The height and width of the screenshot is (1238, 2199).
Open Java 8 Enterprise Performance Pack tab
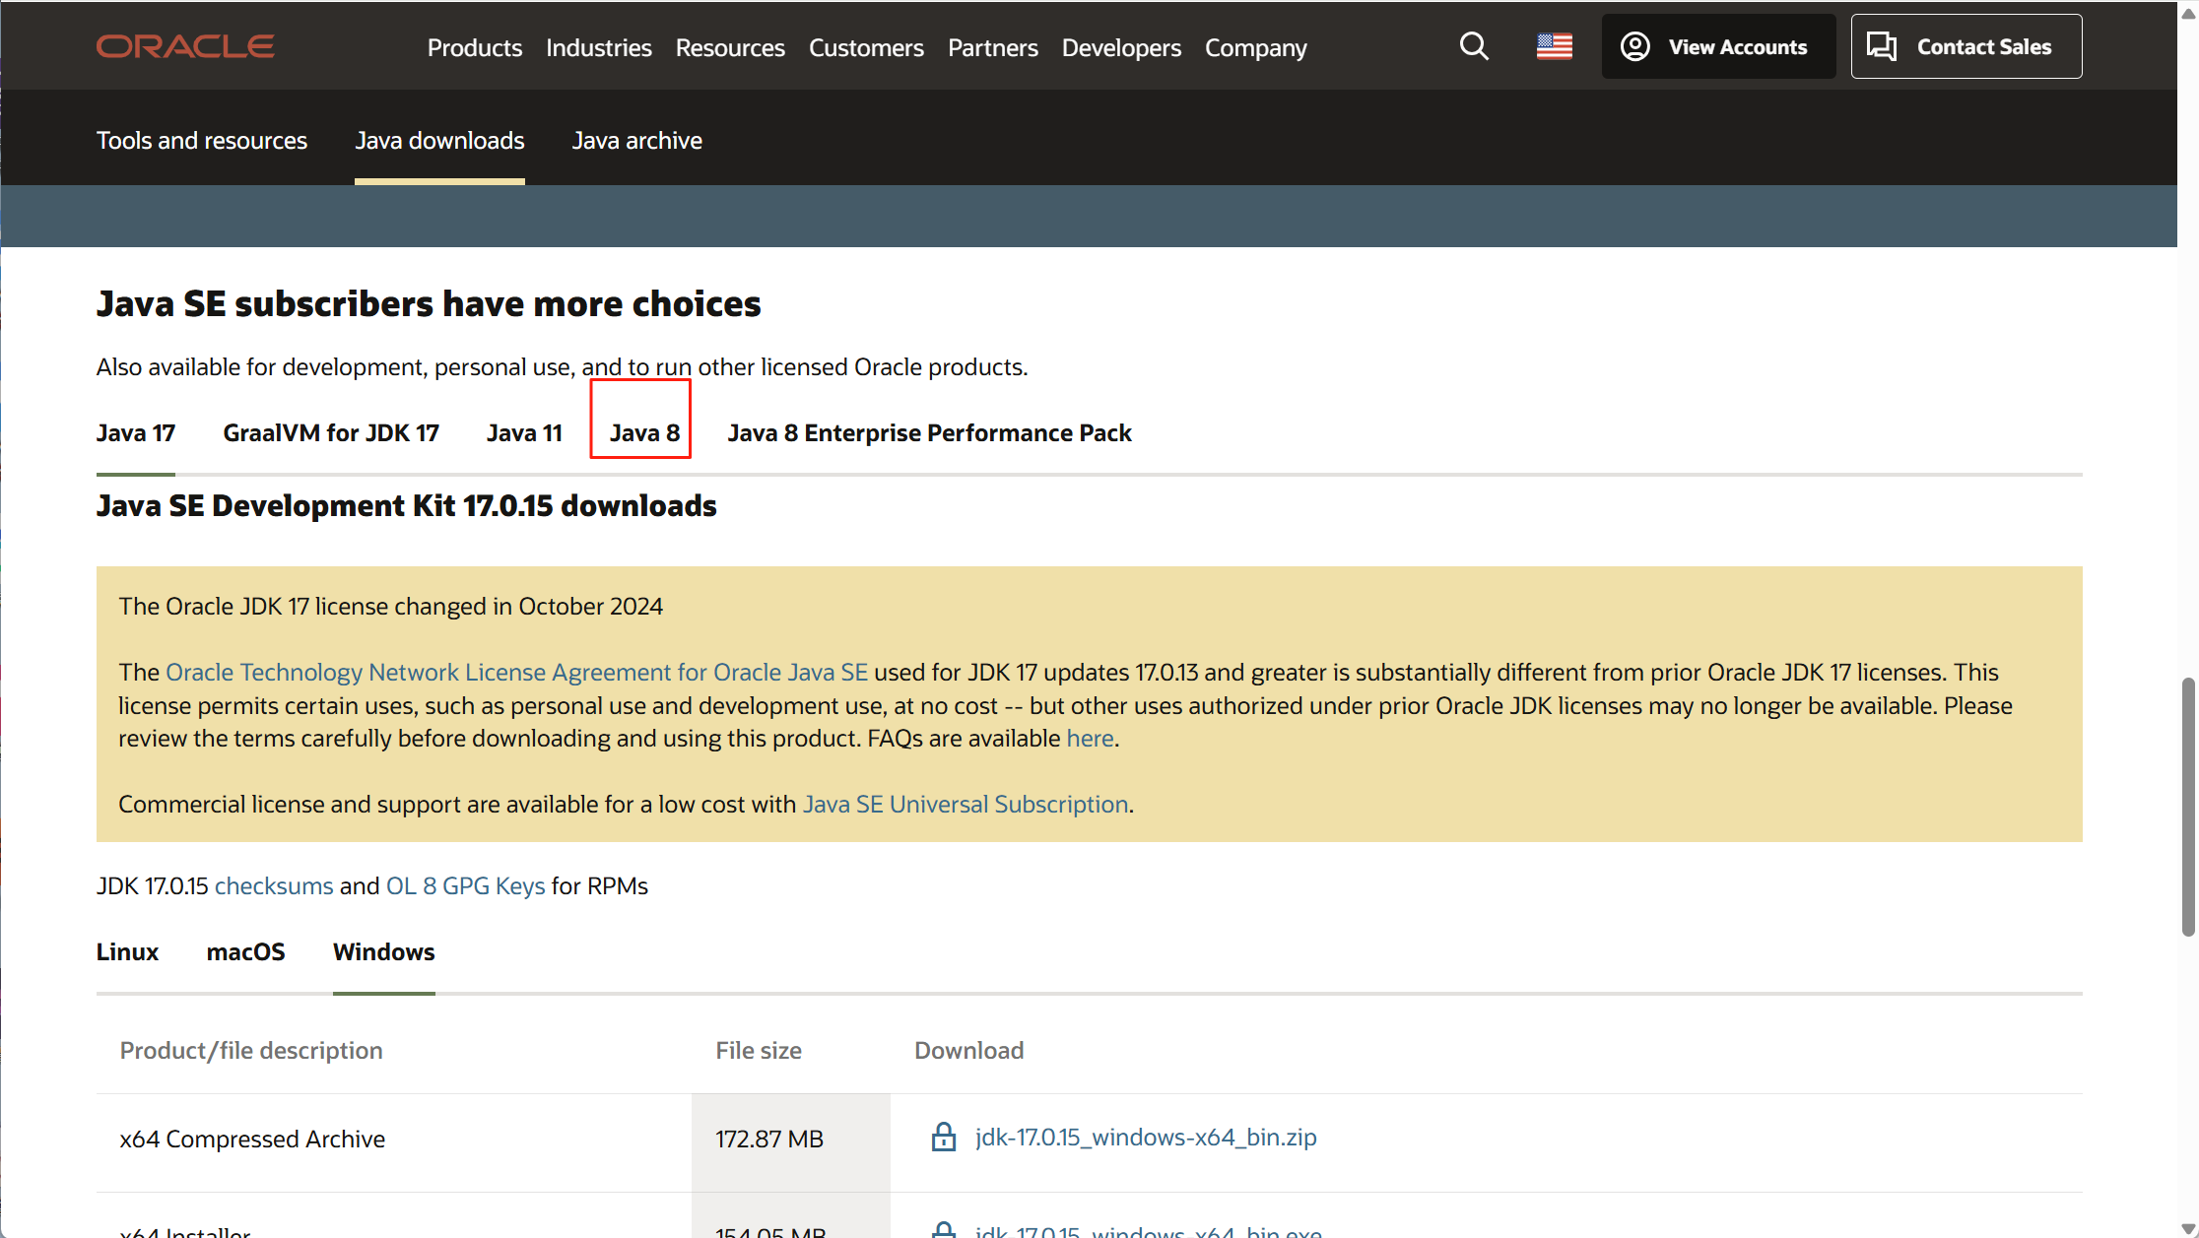point(929,432)
